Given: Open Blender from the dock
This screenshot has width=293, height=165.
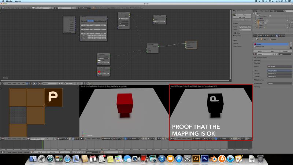Looking at the screenshot, I should 213,159.
